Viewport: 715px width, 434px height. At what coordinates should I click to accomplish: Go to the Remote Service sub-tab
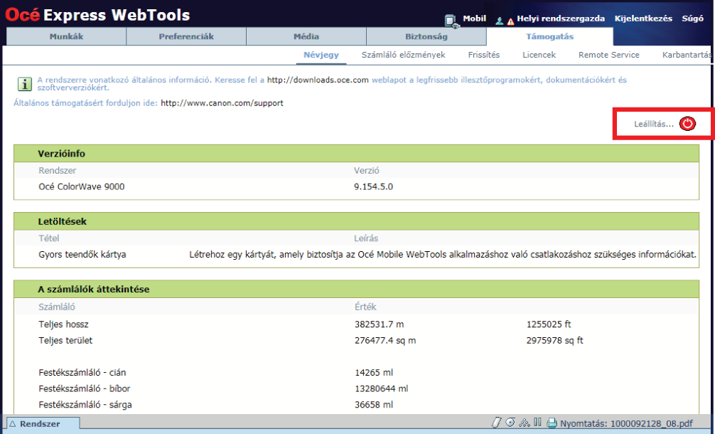(609, 55)
